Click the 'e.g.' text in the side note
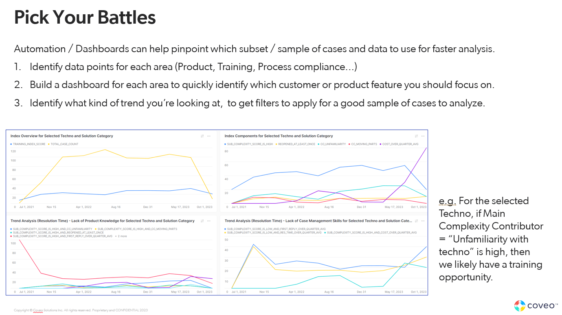Image resolution: width=562 pixels, height=315 pixels. coord(447,201)
